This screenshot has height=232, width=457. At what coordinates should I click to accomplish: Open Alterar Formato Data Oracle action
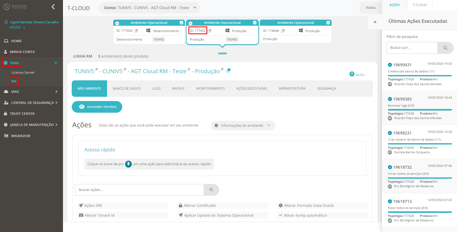[322, 205]
